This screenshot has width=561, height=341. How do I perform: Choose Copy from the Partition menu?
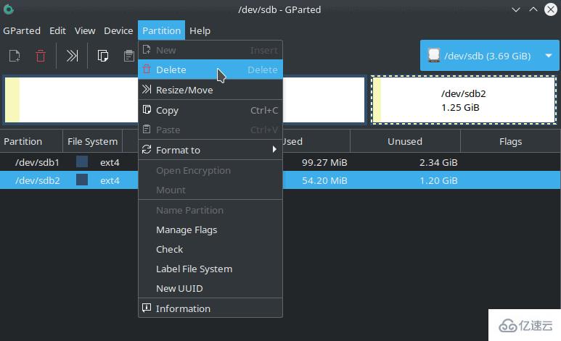pos(210,110)
